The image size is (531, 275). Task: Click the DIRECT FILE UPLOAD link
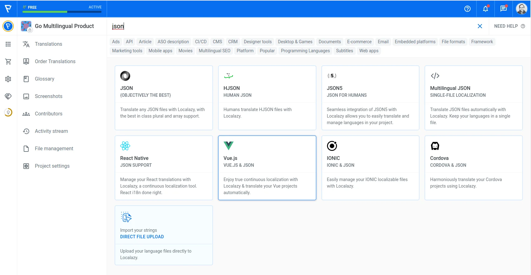click(x=142, y=237)
